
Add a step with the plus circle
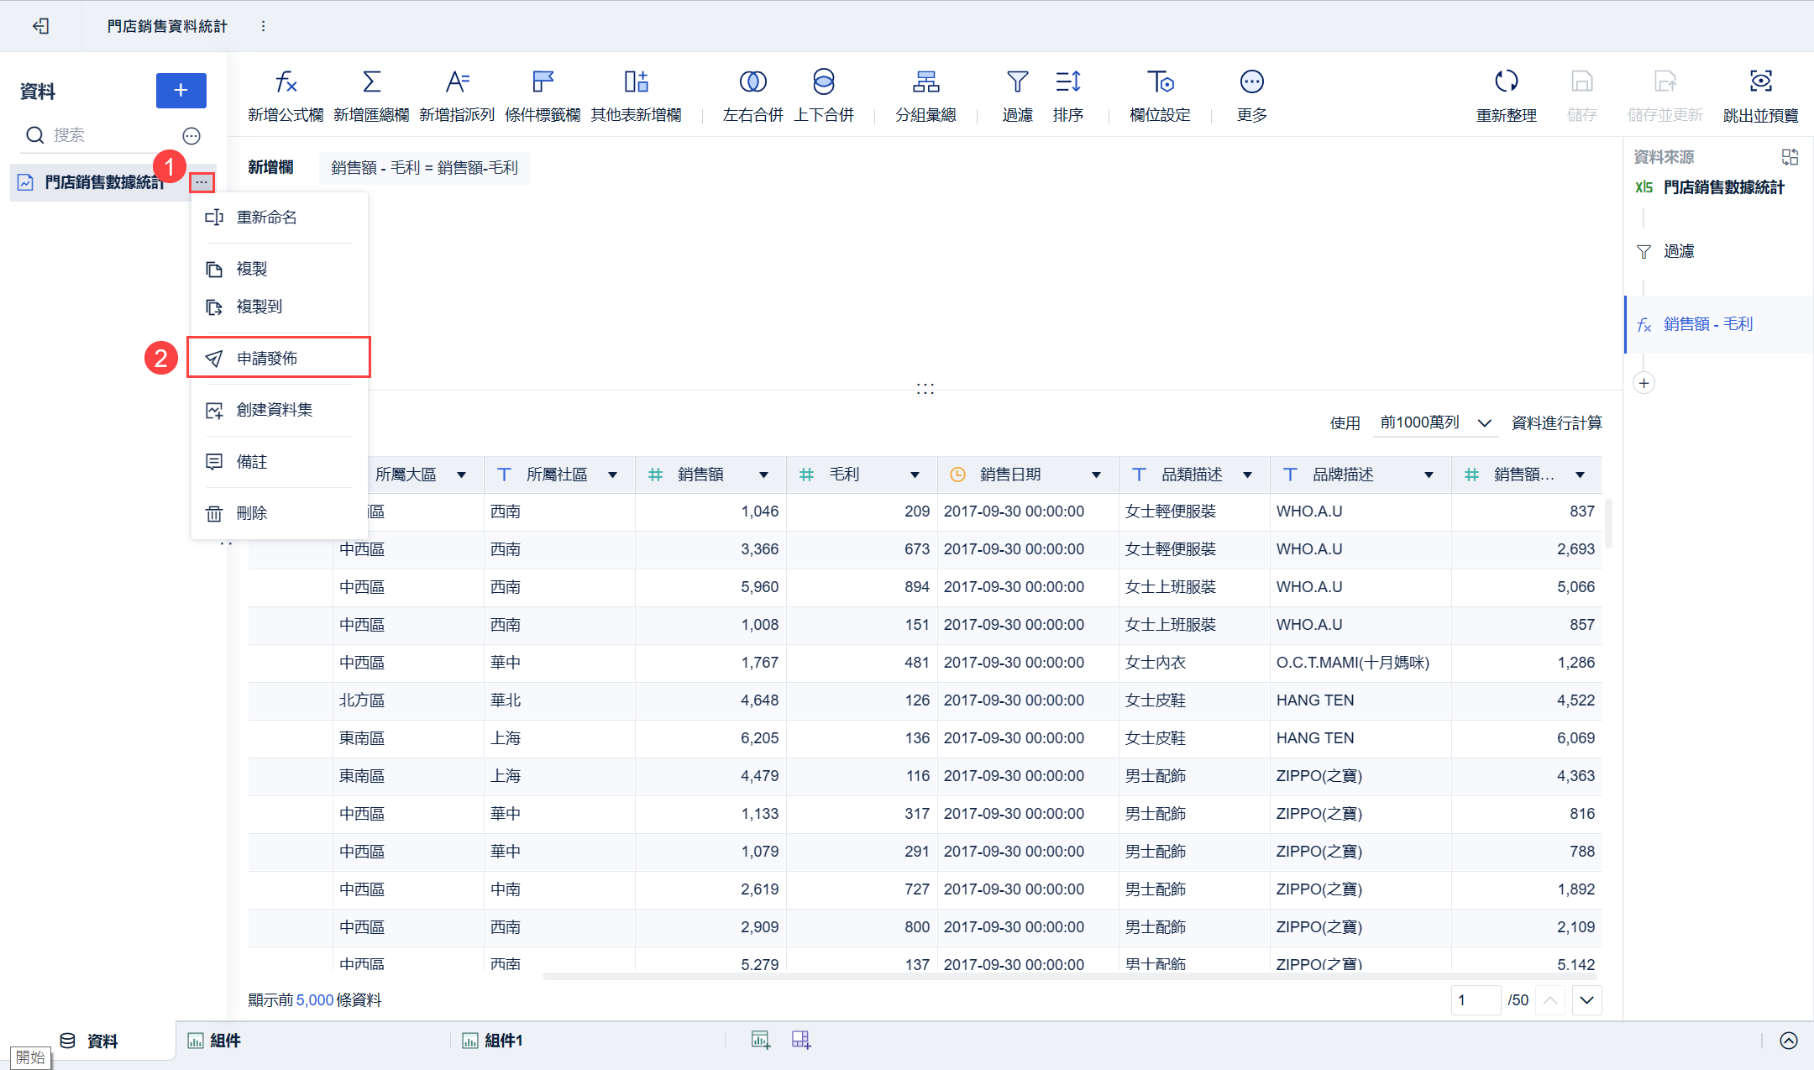click(x=1644, y=383)
